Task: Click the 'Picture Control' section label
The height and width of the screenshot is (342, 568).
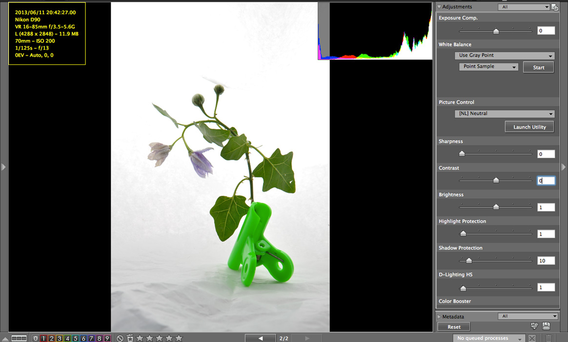Action: [x=456, y=102]
